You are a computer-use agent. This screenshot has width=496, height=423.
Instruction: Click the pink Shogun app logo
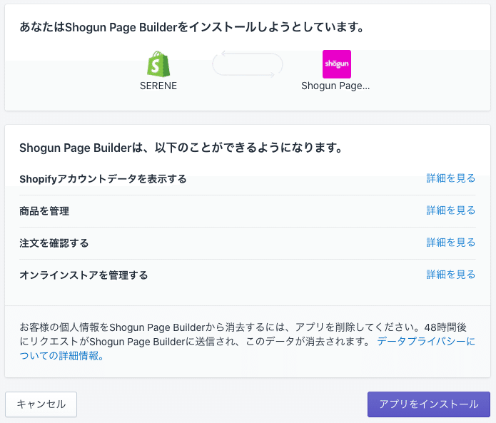(337, 64)
